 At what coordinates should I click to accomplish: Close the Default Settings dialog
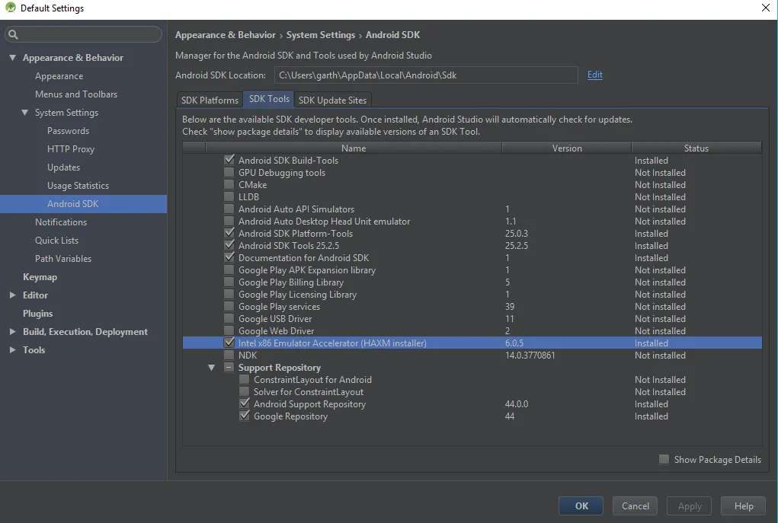(x=766, y=8)
